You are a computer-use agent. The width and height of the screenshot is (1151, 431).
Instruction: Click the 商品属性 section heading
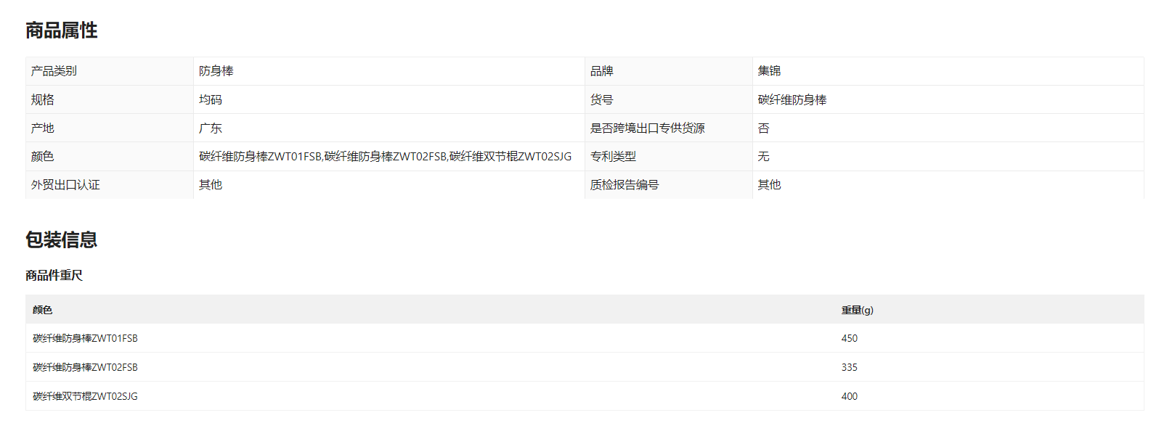tap(61, 30)
